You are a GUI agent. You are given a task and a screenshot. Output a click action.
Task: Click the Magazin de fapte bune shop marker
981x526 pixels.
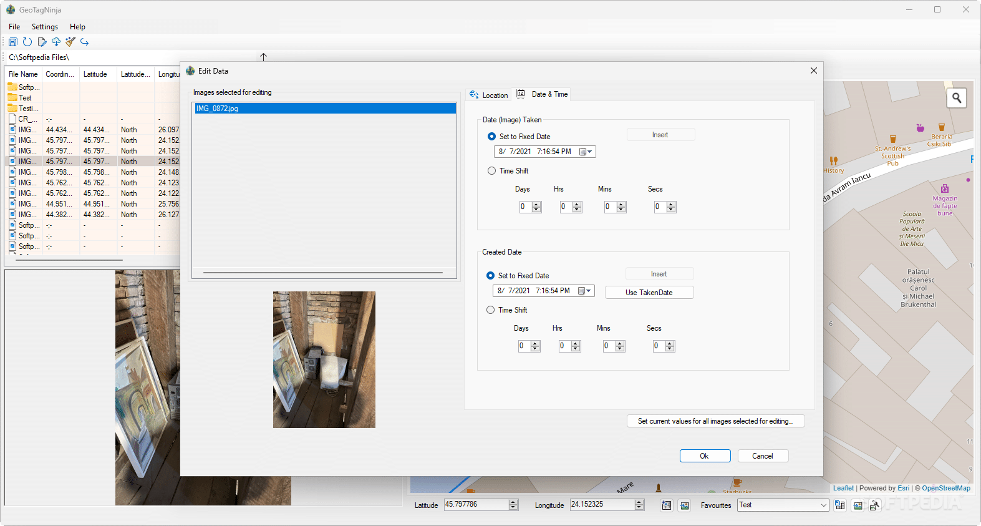(945, 189)
